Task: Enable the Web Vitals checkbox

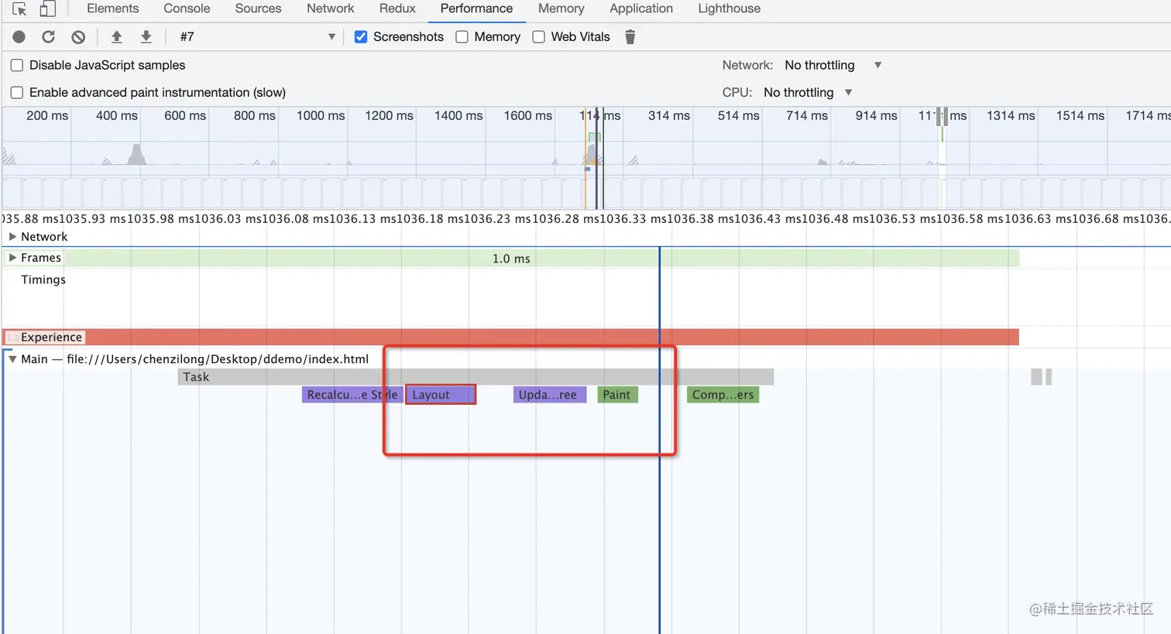Action: (539, 36)
